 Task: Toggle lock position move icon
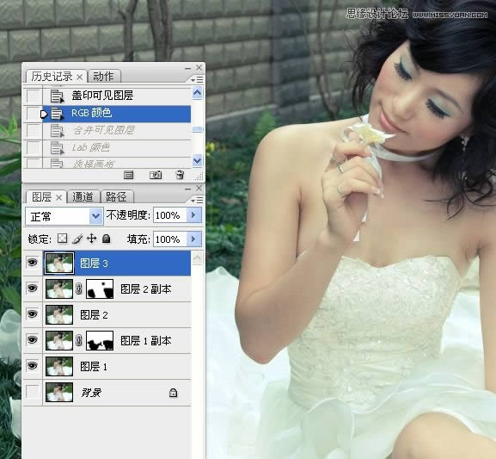coord(92,238)
